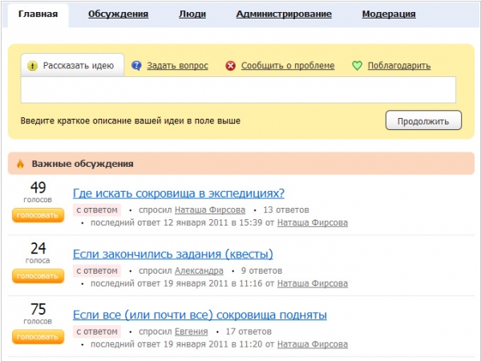Open the Люди tab
This screenshot has width=481, height=362.
pos(192,14)
